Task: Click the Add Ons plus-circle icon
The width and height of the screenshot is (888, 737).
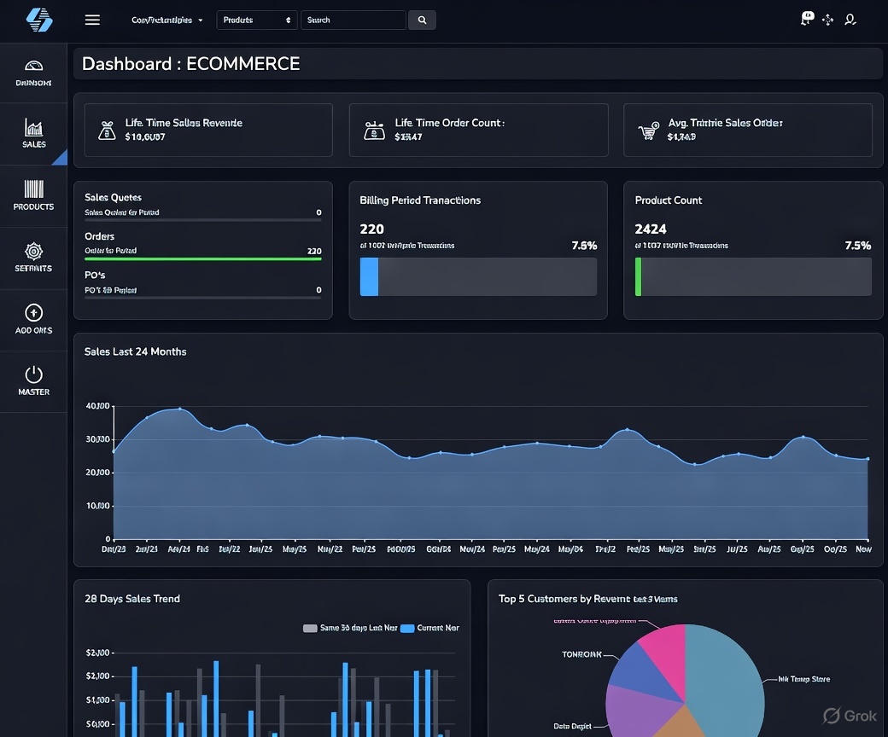Action: [x=33, y=313]
